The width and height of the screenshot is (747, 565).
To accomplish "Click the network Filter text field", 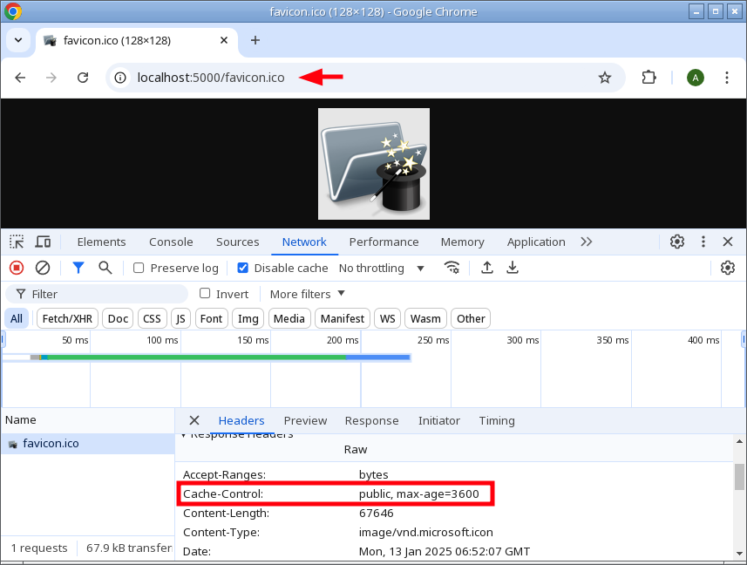I will (97, 294).
